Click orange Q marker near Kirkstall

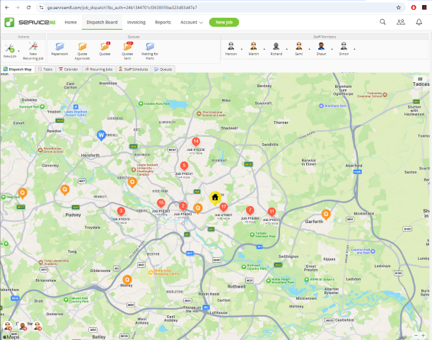pyautogui.click(x=132, y=183)
